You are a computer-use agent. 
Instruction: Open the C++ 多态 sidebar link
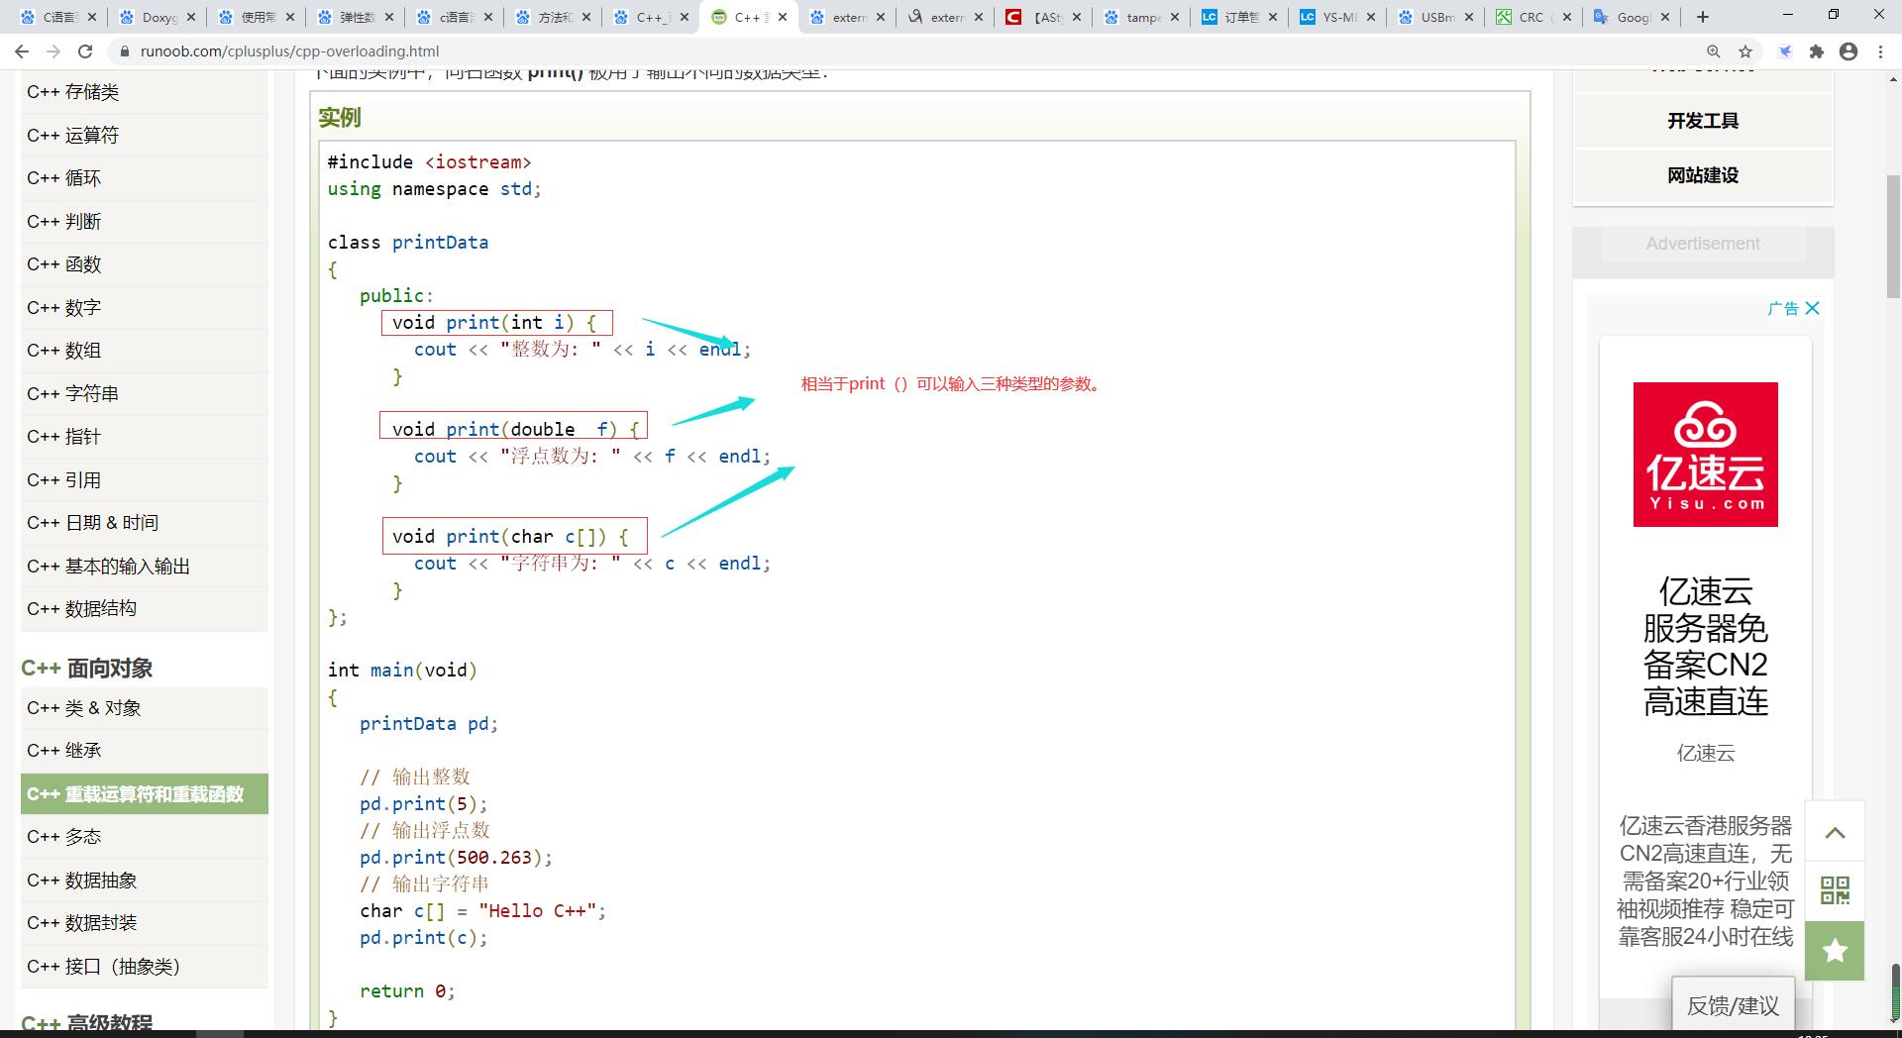(63, 837)
